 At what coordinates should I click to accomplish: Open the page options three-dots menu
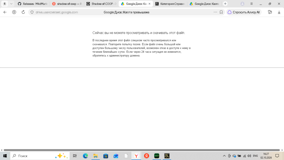[x=215, y=12]
